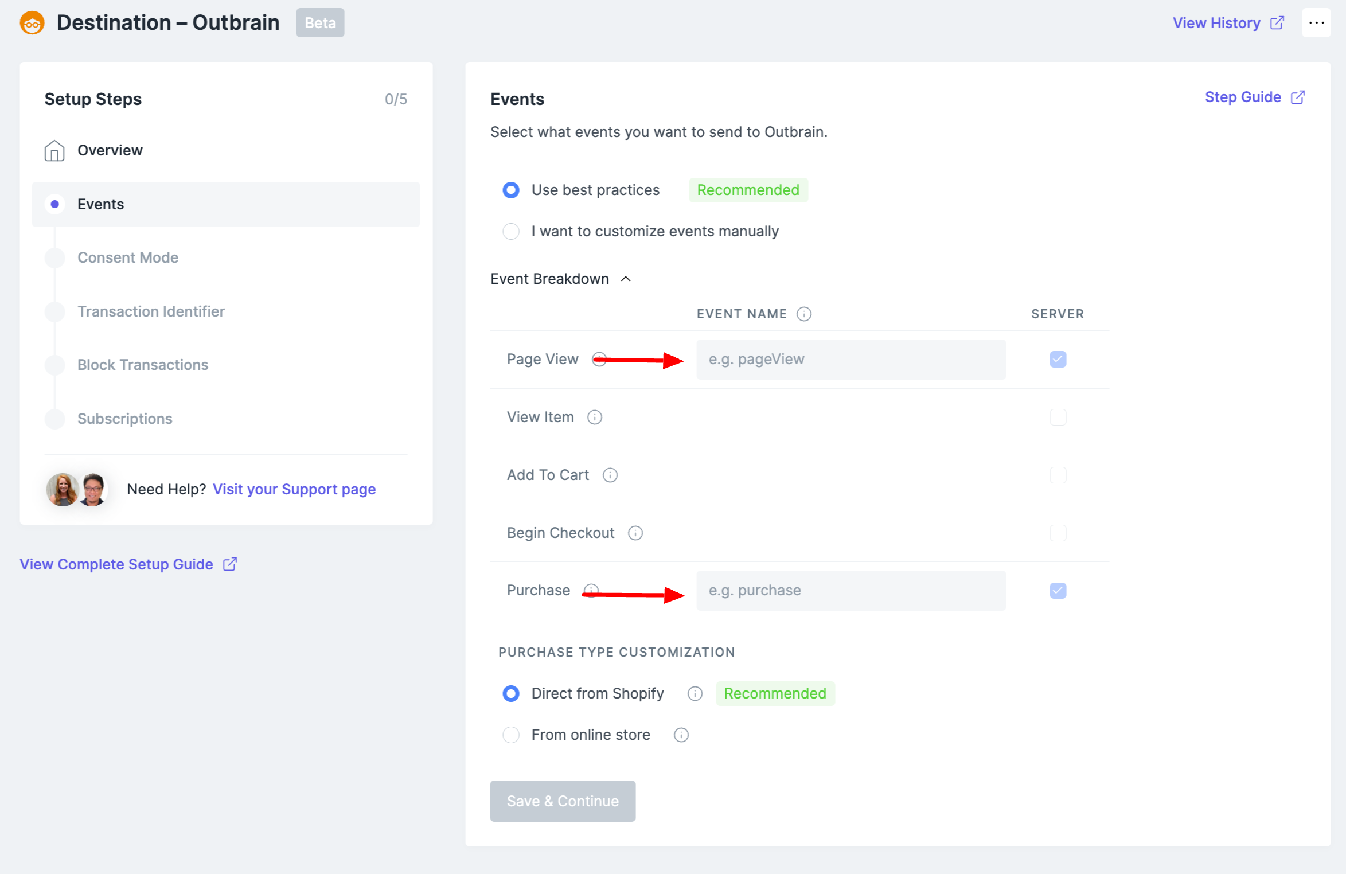Image resolution: width=1346 pixels, height=874 pixels.
Task: Open the Transaction Identifier step
Action: coord(151,311)
